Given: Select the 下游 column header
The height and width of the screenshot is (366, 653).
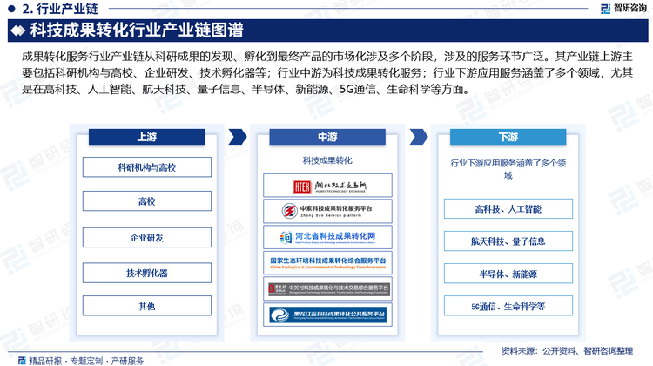Looking at the screenshot, I should (508, 138).
